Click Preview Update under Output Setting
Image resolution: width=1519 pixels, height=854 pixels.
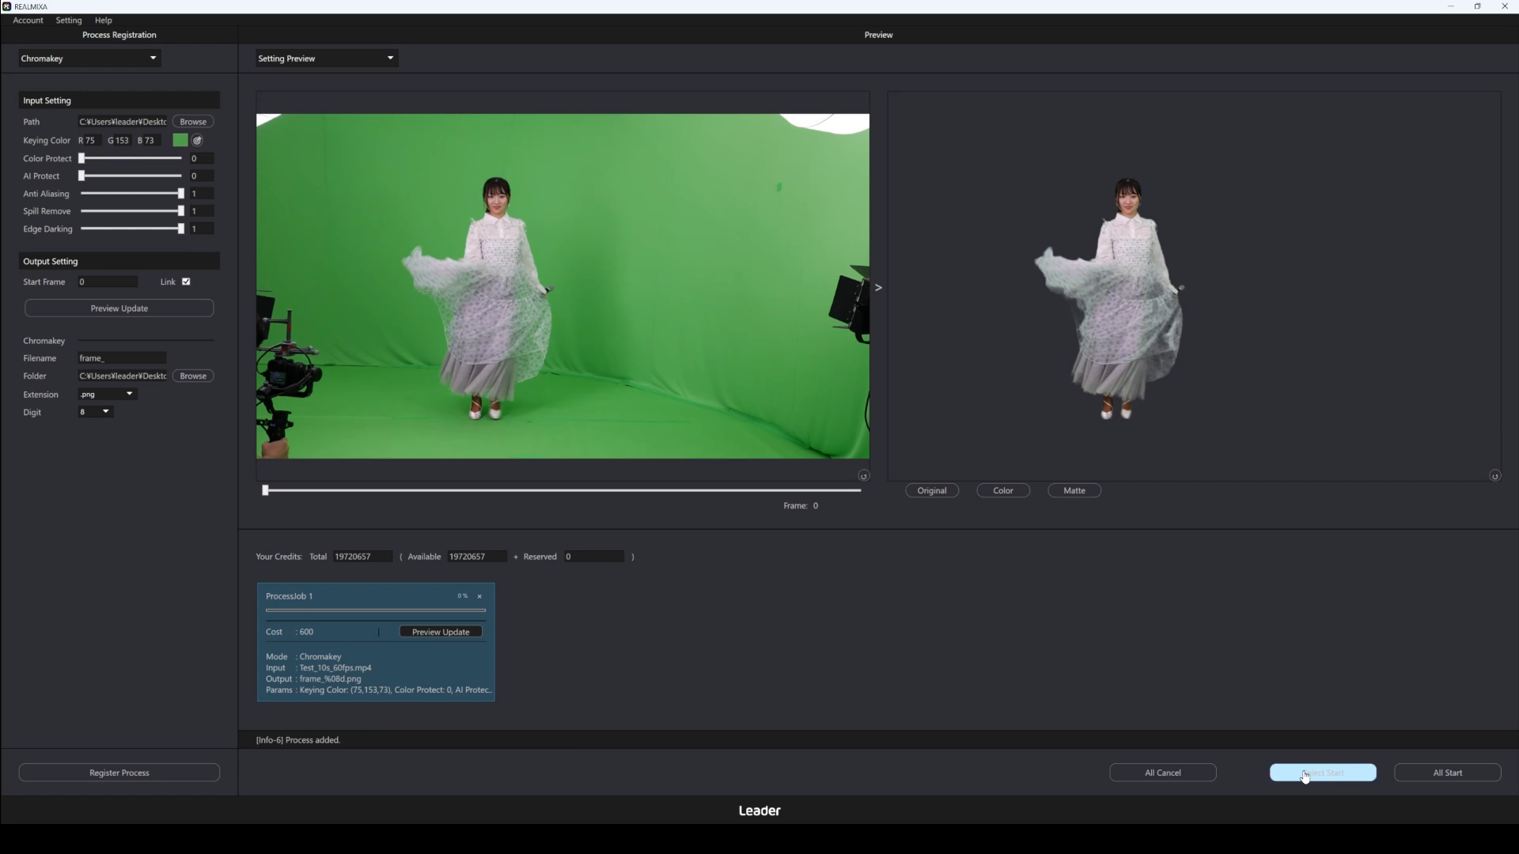[x=119, y=308]
